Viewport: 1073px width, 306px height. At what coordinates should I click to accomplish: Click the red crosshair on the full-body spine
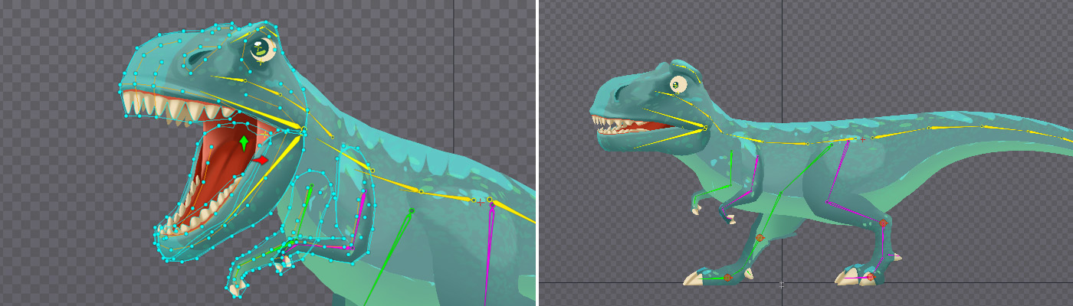(863, 140)
